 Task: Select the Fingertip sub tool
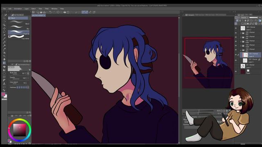[18, 32]
